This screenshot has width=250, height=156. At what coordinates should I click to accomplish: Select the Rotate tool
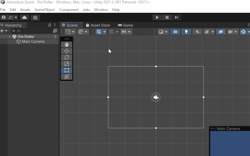point(67,57)
